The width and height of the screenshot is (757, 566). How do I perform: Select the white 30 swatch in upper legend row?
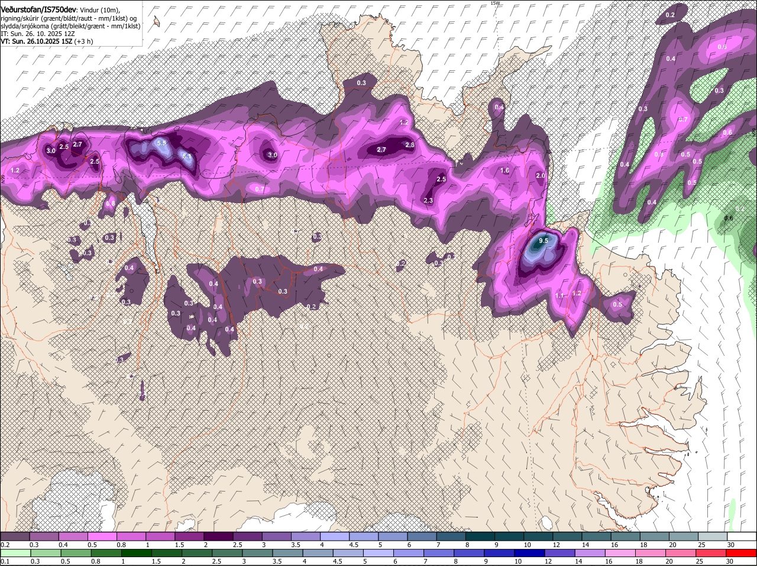(742, 536)
